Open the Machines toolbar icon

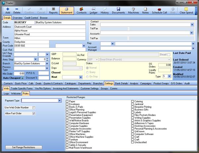click(133, 9)
